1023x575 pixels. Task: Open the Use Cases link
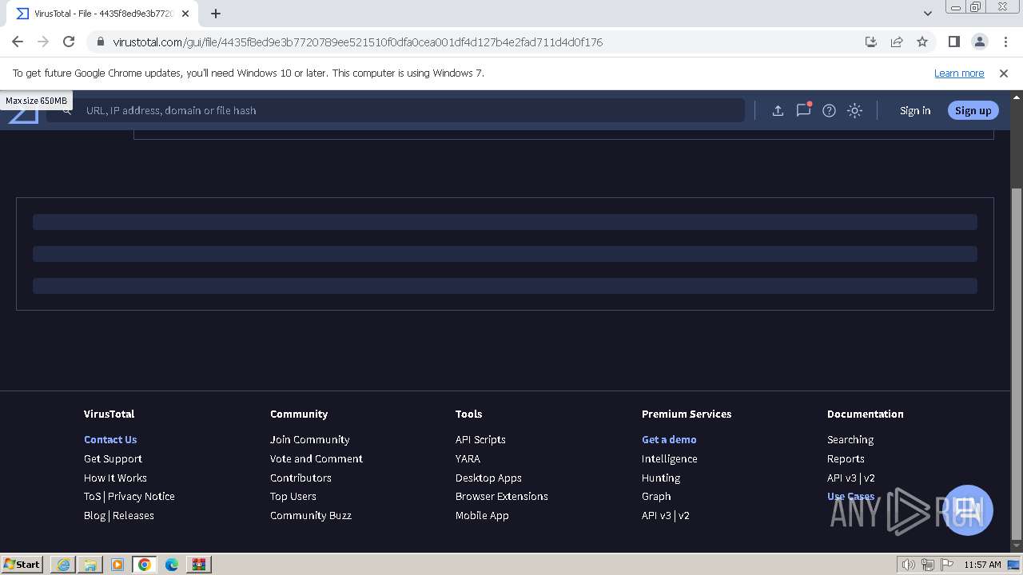(x=850, y=496)
